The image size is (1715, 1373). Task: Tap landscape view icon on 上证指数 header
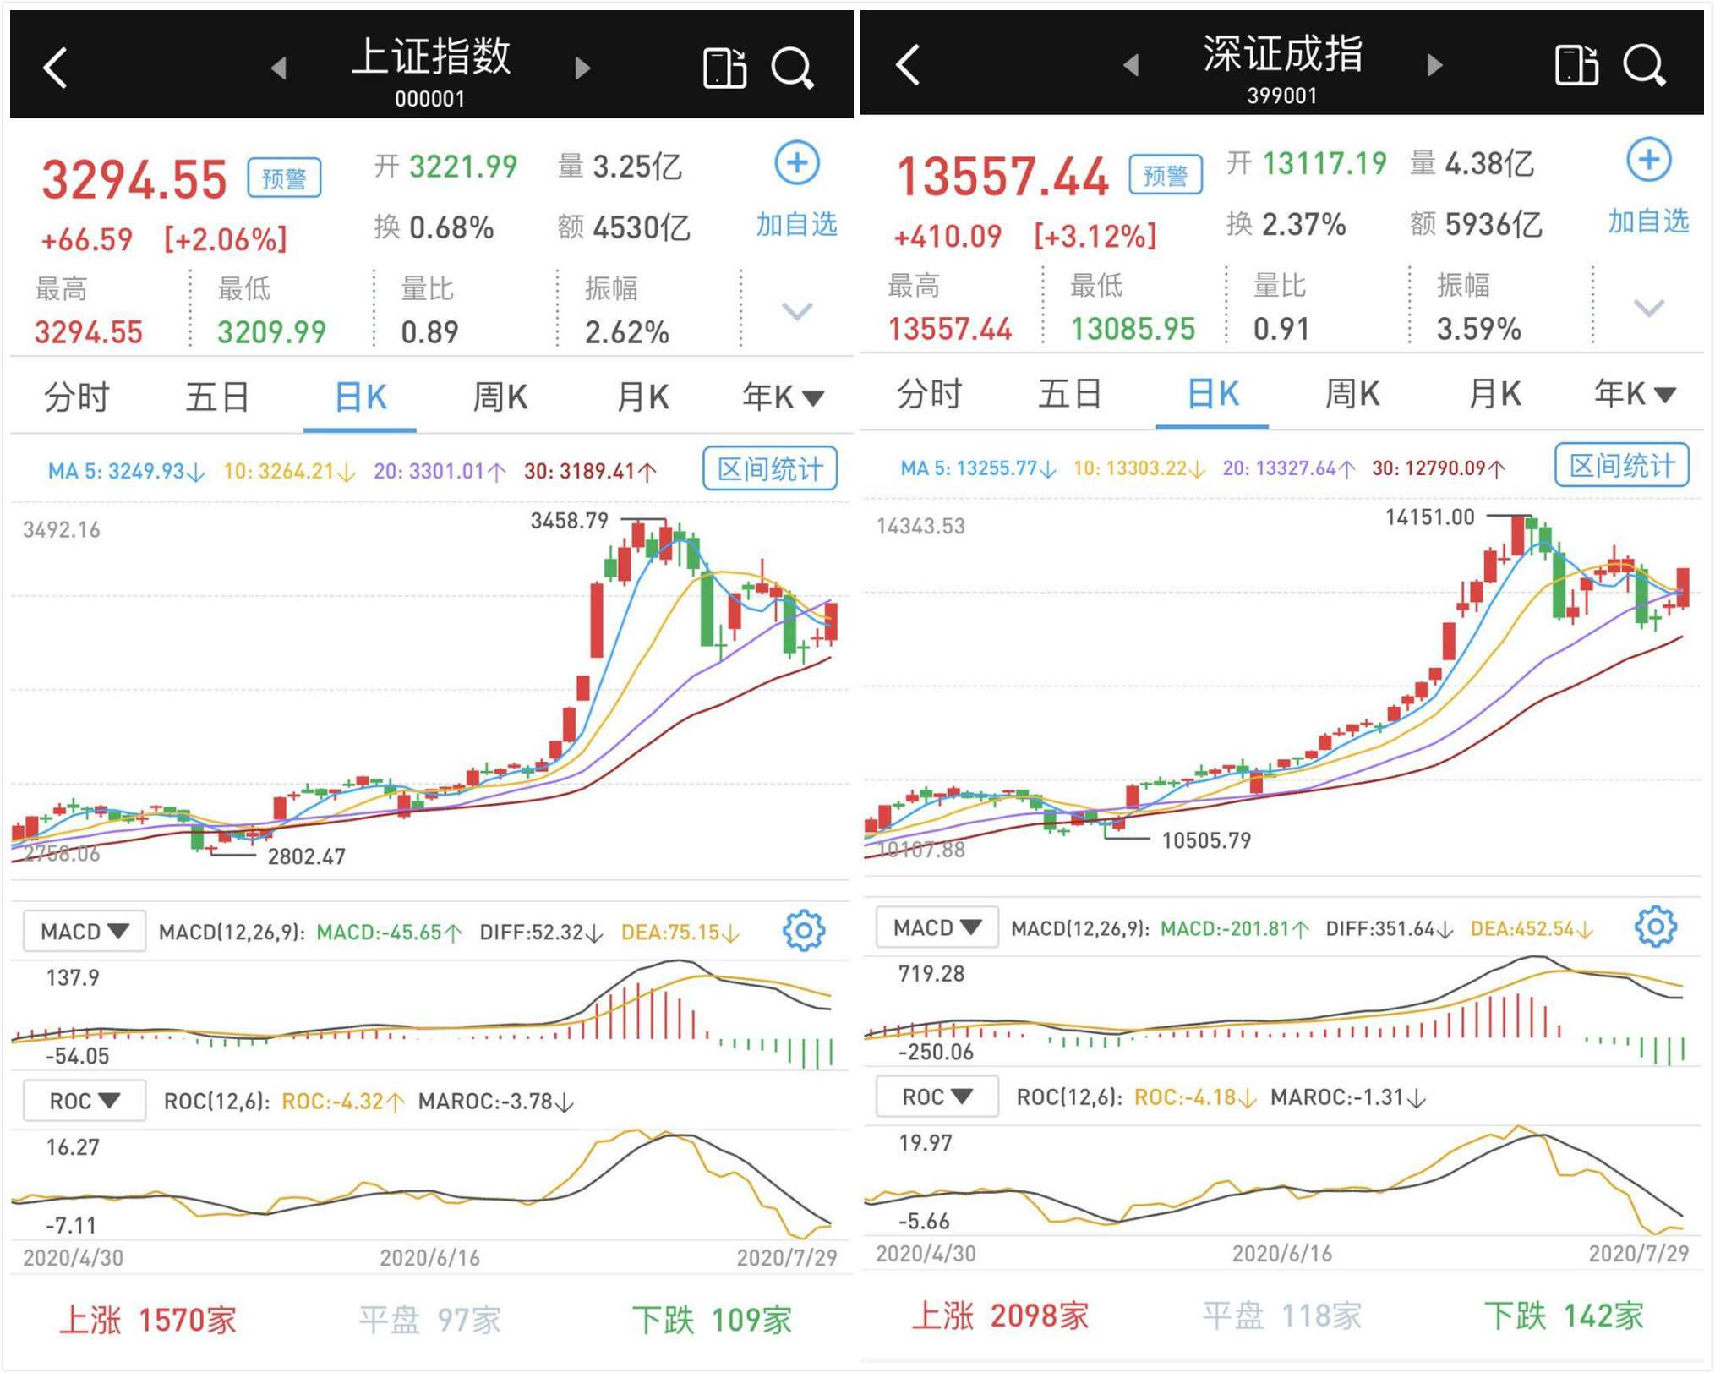tap(724, 68)
